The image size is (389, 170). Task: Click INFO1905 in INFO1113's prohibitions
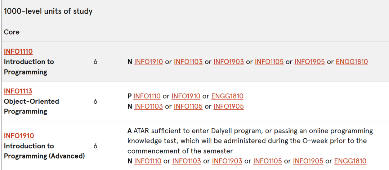point(228,107)
